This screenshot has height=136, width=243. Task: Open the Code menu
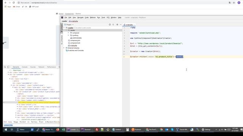click(x=87, y=18)
